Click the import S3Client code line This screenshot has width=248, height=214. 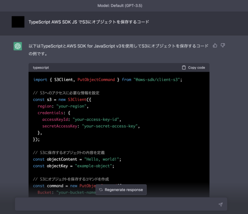click(x=108, y=80)
